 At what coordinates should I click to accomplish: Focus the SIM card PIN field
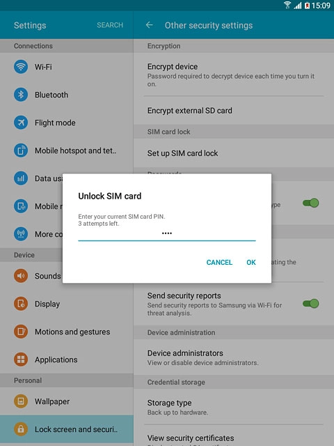coord(167,234)
